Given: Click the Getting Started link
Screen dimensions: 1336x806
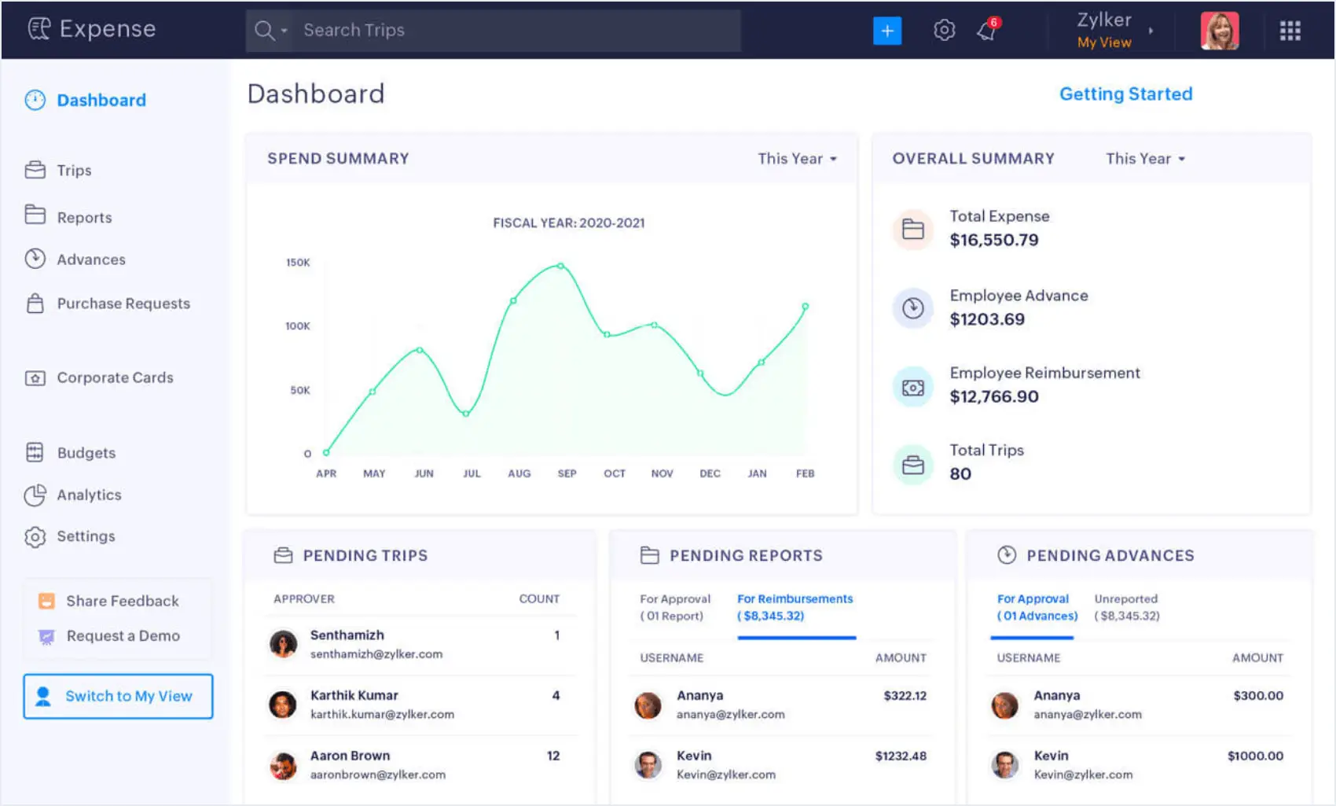Looking at the screenshot, I should [1125, 94].
